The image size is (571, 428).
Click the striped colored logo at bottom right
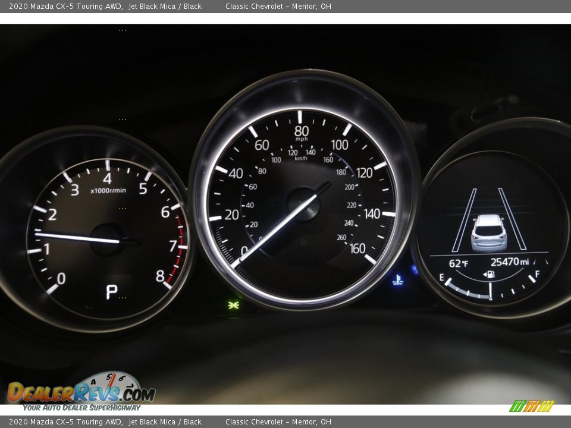[x=531, y=406]
